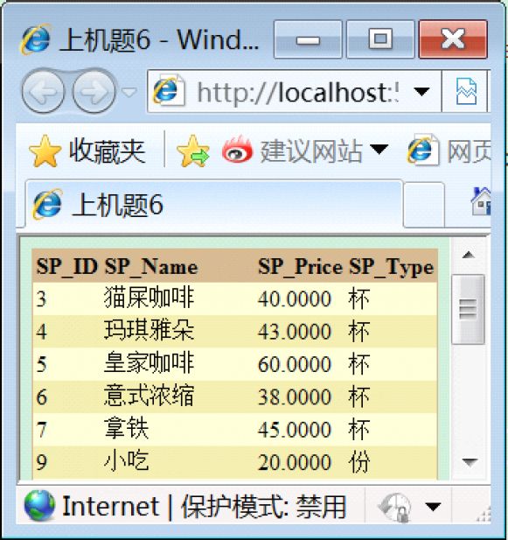Expand the address bar URL history dropdown

click(x=421, y=92)
